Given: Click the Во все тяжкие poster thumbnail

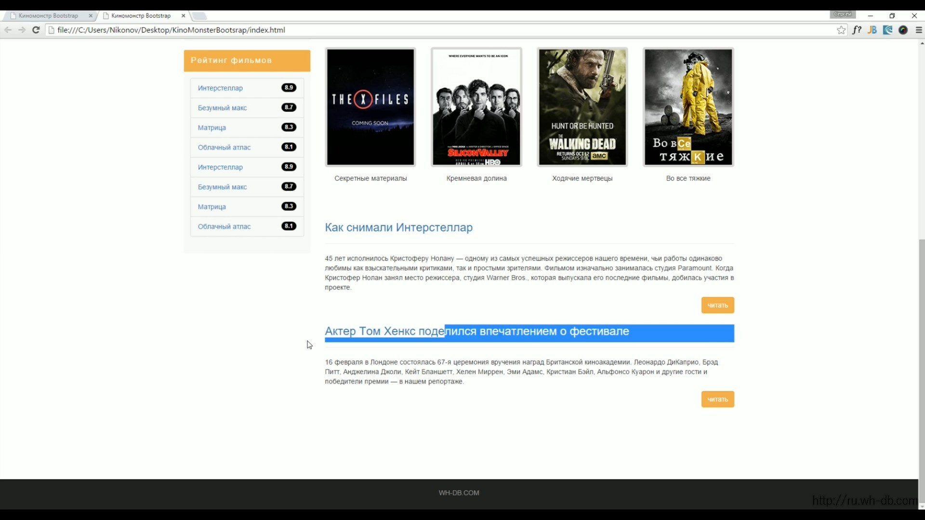Looking at the screenshot, I should pyautogui.click(x=688, y=107).
